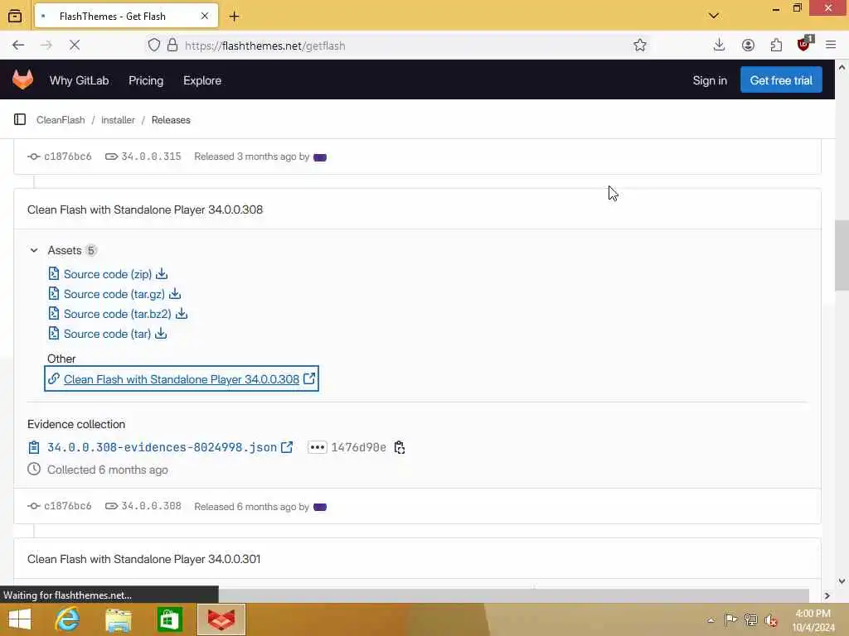Download Source code (tar.gz) arrow icon

point(174,294)
